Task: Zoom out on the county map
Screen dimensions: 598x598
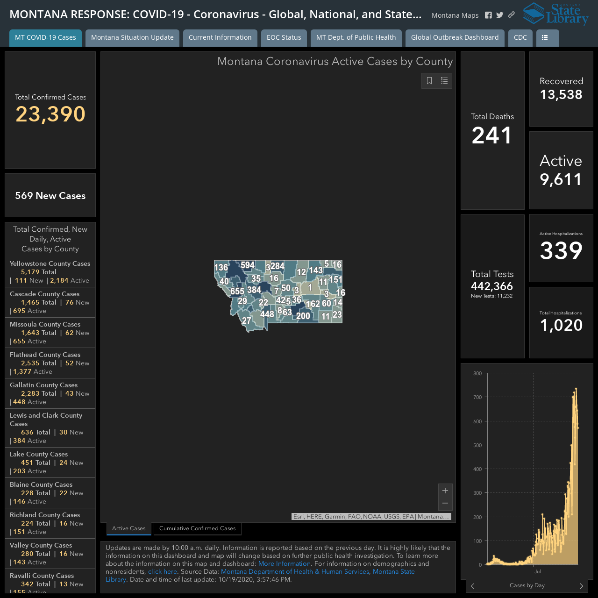Action: click(445, 504)
